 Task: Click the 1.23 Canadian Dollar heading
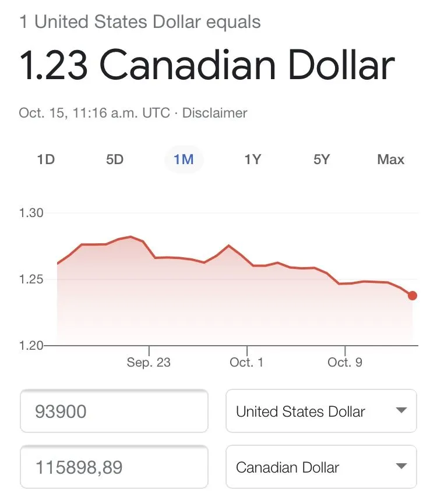tap(207, 65)
